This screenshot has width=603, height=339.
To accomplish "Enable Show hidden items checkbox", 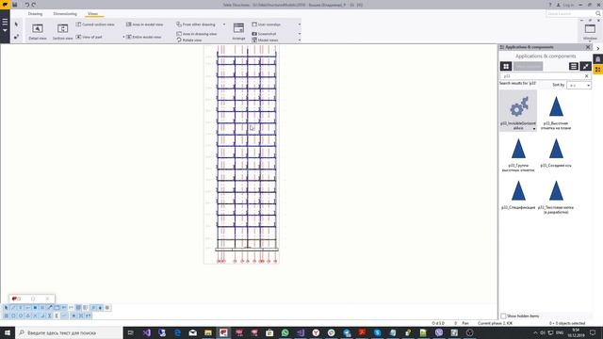I will coord(503,316).
